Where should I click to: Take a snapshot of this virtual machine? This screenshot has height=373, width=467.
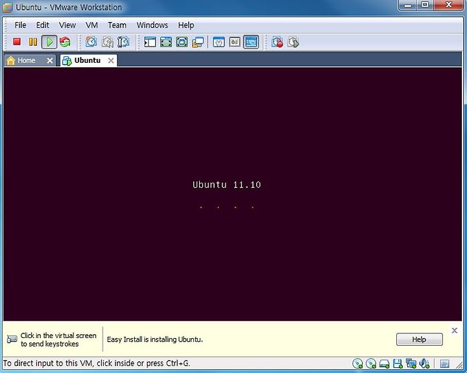[91, 42]
